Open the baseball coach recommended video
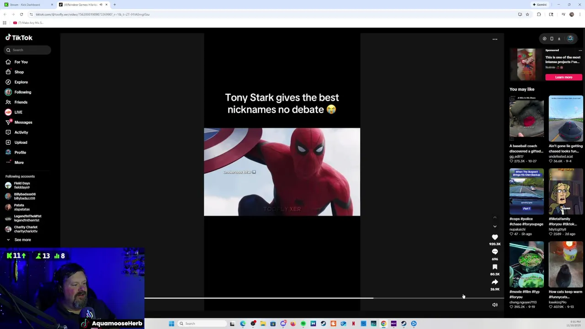 (526, 118)
